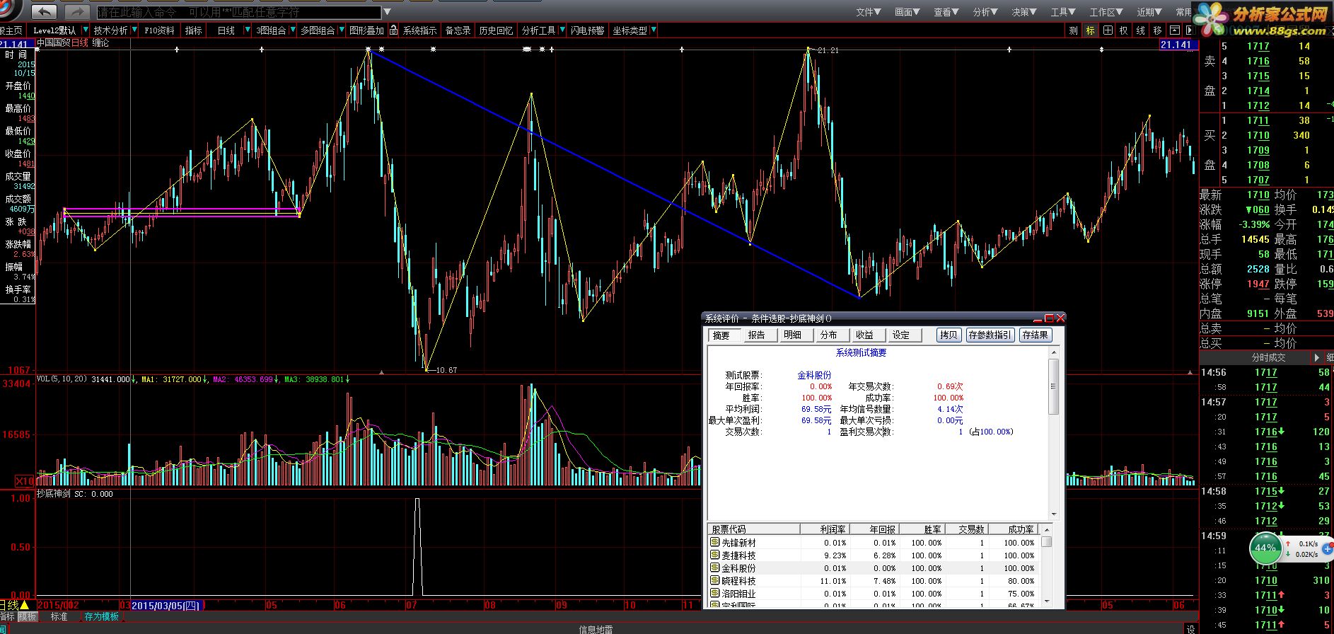This screenshot has width=1334, height=634.
Task: Select the 标准 tab at bottom
Action: (59, 616)
